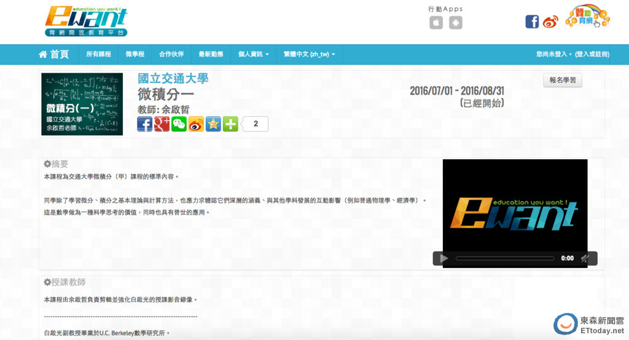Visit the Facebook page icon in header
Image resolution: width=629 pixels, height=340 pixels.
click(532, 22)
